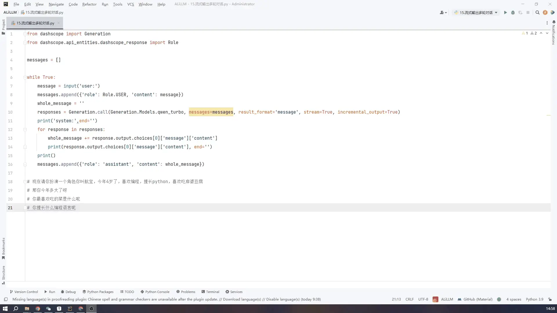Open the Code menu
The height and width of the screenshot is (313, 557).
tap(73, 4)
